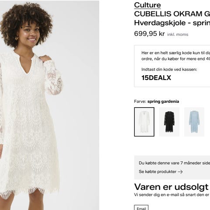Focus the Email input field
Image resolution: width=210 pixels, height=210 pixels.
[x=141, y=208]
